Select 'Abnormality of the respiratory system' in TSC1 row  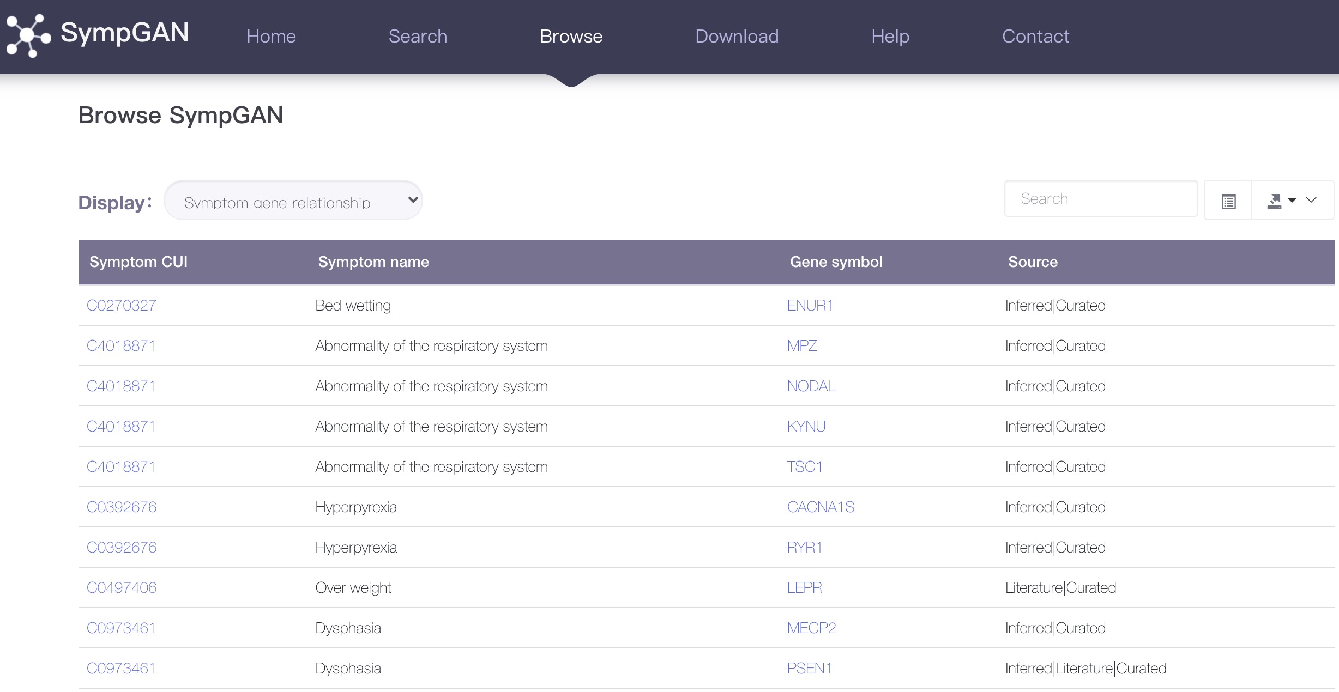pos(431,467)
